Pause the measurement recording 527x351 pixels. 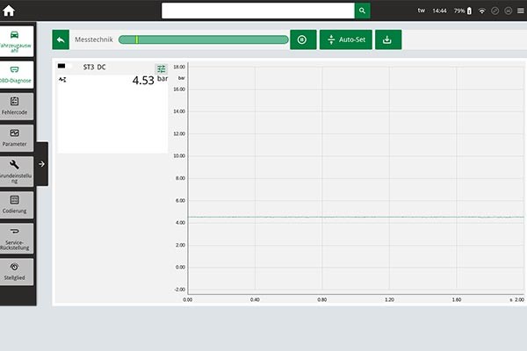click(x=303, y=39)
